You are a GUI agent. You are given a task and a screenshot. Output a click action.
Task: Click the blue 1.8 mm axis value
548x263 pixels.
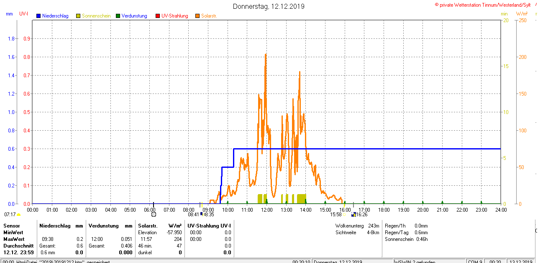tap(11, 38)
